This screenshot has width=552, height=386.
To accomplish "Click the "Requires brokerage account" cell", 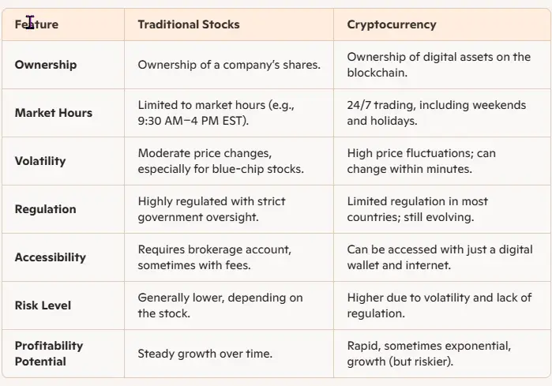I will pyautogui.click(x=214, y=257).
